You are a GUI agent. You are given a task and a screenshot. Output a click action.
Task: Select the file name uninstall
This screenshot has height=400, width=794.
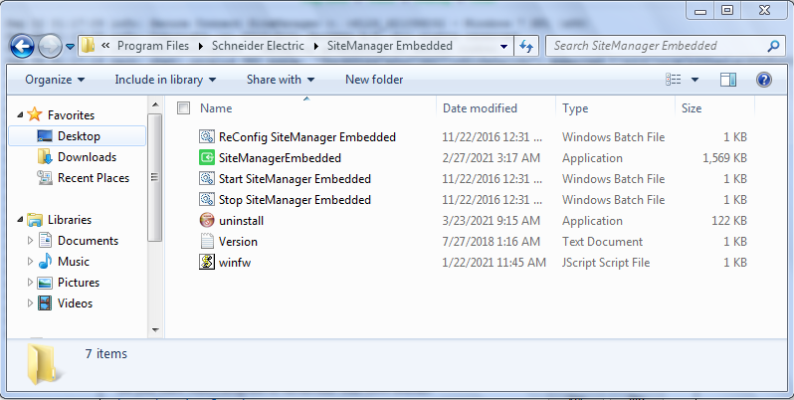pyautogui.click(x=241, y=221)
